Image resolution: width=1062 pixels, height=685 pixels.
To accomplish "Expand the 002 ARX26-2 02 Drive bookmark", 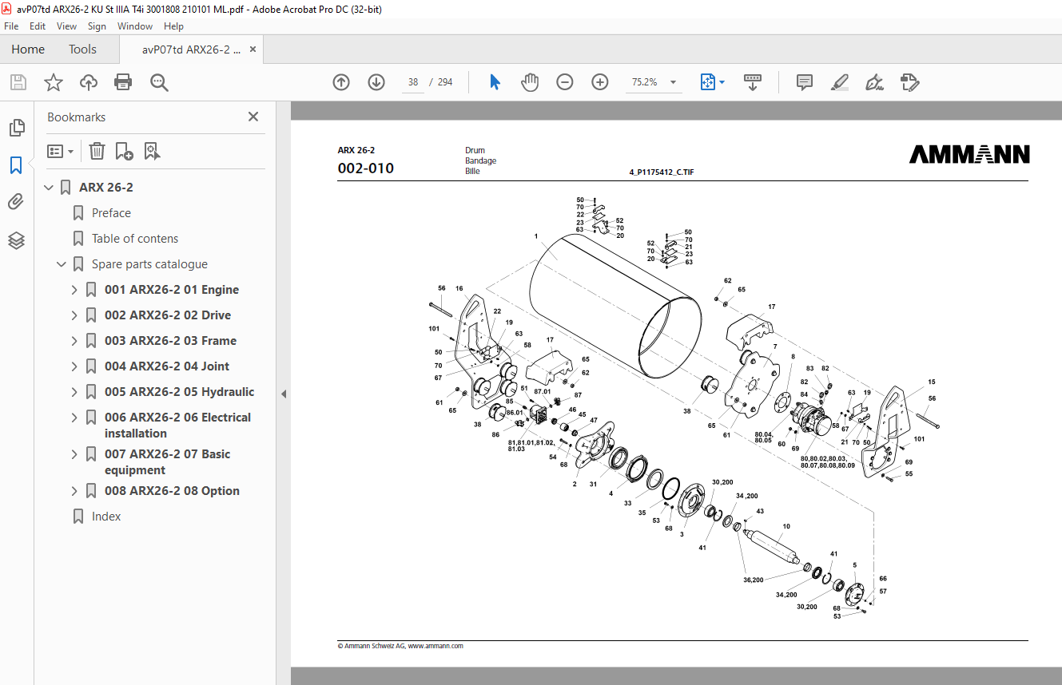I will tap(74, 315).
